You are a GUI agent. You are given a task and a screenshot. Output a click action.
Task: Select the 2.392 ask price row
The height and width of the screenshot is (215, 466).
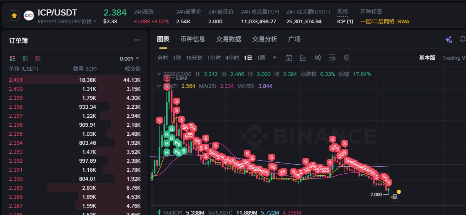pyautogui.click(x=75, y=161)
